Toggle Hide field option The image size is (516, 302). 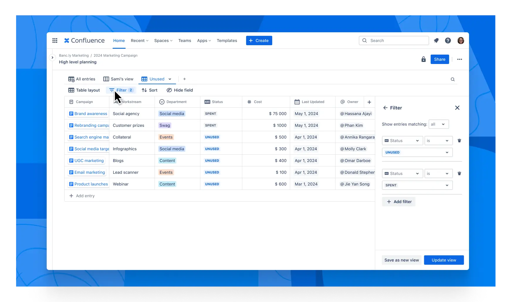[180, 90]
